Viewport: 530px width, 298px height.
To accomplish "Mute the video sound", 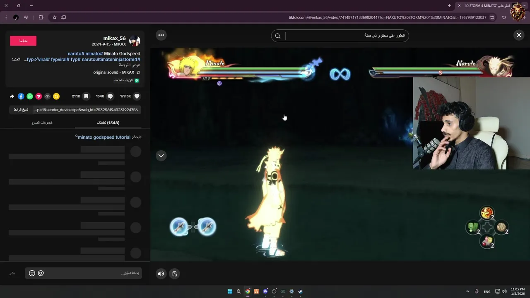I will (x=161, y=274).
